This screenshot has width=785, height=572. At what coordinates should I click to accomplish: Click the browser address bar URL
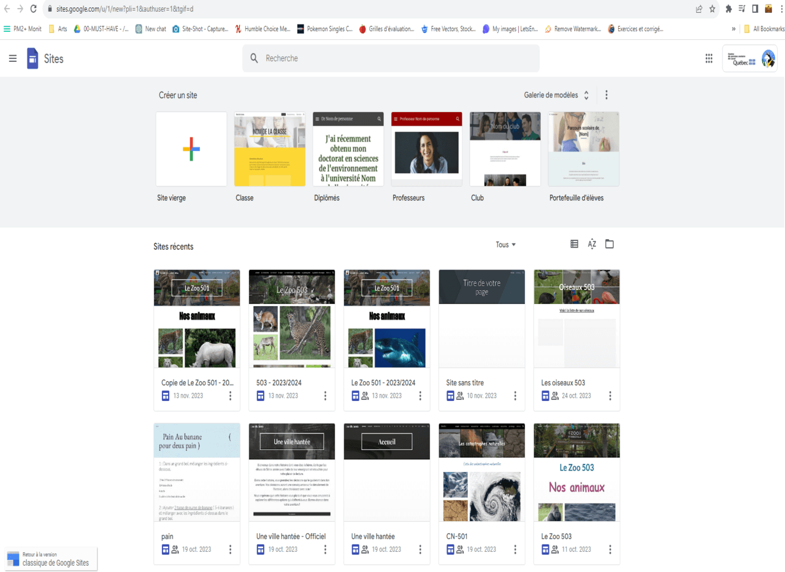pos(125,9)
